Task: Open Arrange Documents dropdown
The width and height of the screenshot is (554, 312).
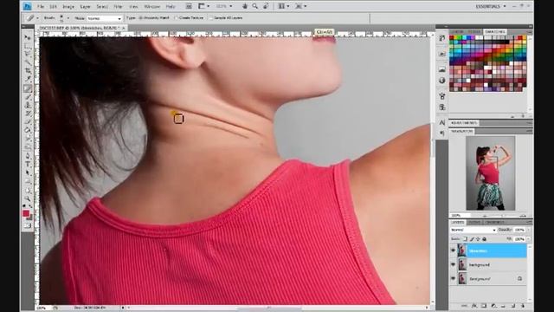Action: (x=283, y=6)
